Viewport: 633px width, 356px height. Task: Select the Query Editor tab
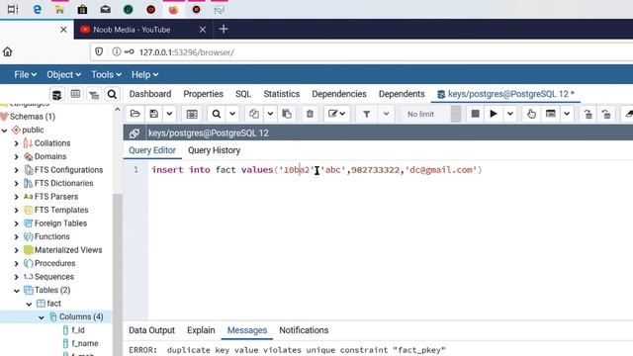click(152, 150)
